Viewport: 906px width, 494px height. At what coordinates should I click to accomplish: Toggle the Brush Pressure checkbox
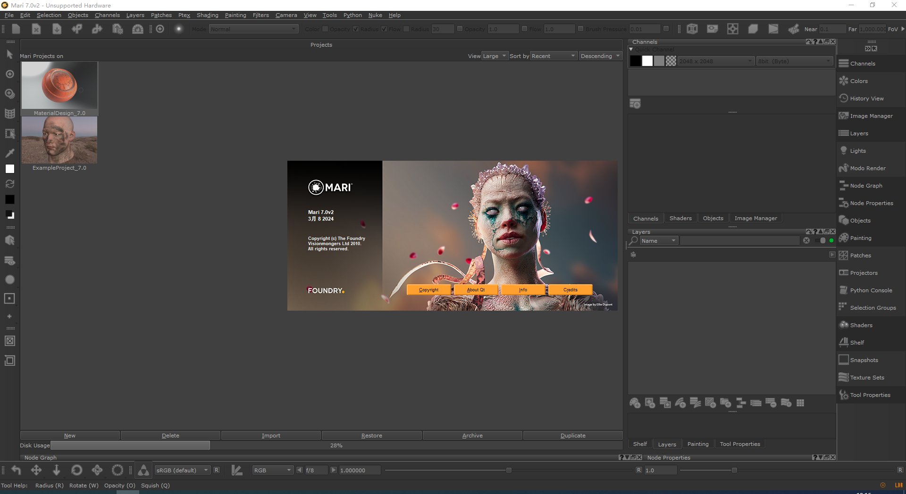point(581,29)
